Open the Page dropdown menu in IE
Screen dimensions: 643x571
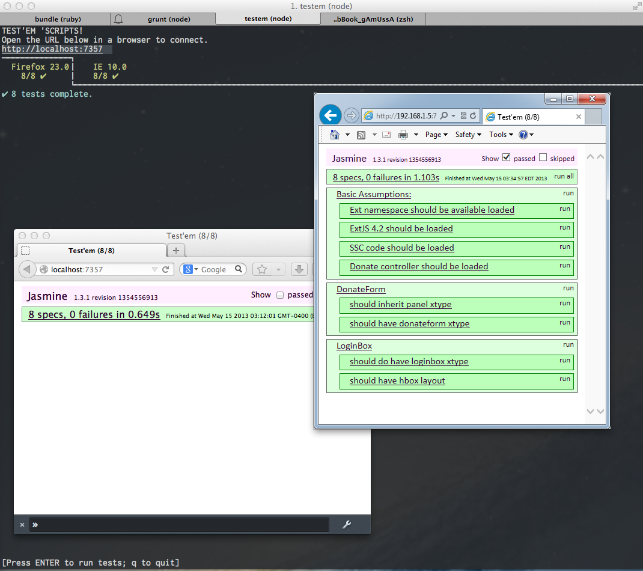pyautogui.click(x=436, y=135)
